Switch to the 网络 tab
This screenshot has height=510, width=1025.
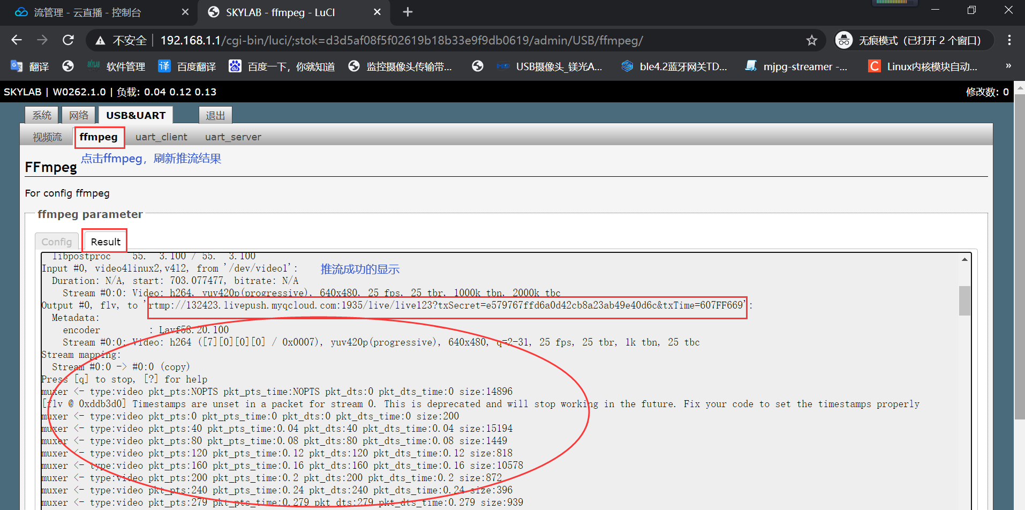point(79,115)
